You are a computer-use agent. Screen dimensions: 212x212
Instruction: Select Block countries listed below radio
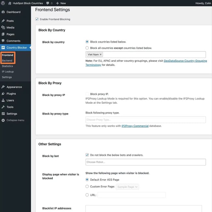[87, 42]
